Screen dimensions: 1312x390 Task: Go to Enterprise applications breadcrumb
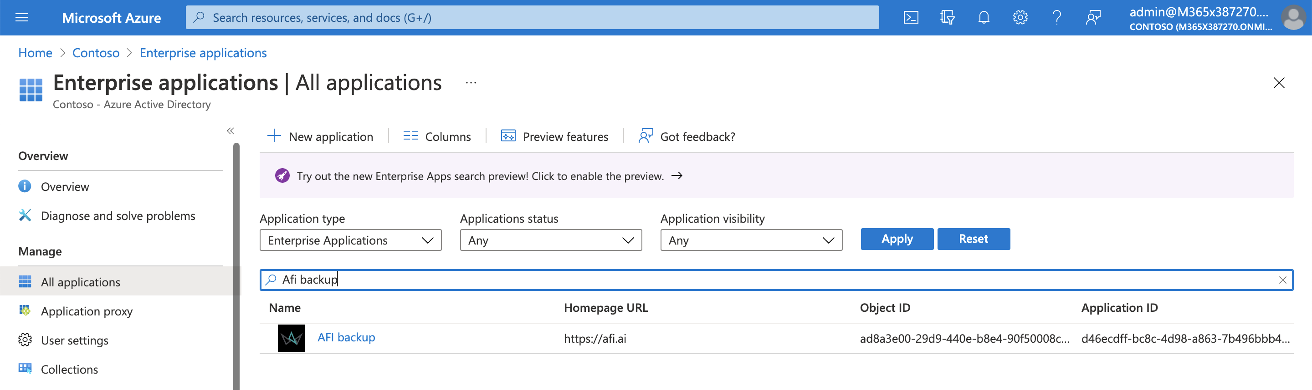coord(203,53)
